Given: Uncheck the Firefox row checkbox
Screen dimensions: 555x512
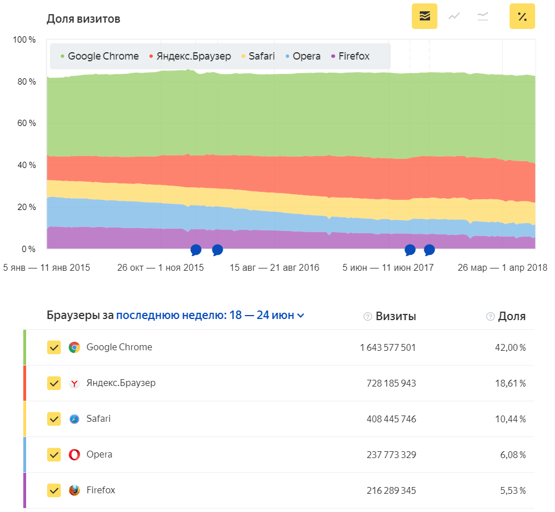Looking at the screenshot, I should pos(54,490).
